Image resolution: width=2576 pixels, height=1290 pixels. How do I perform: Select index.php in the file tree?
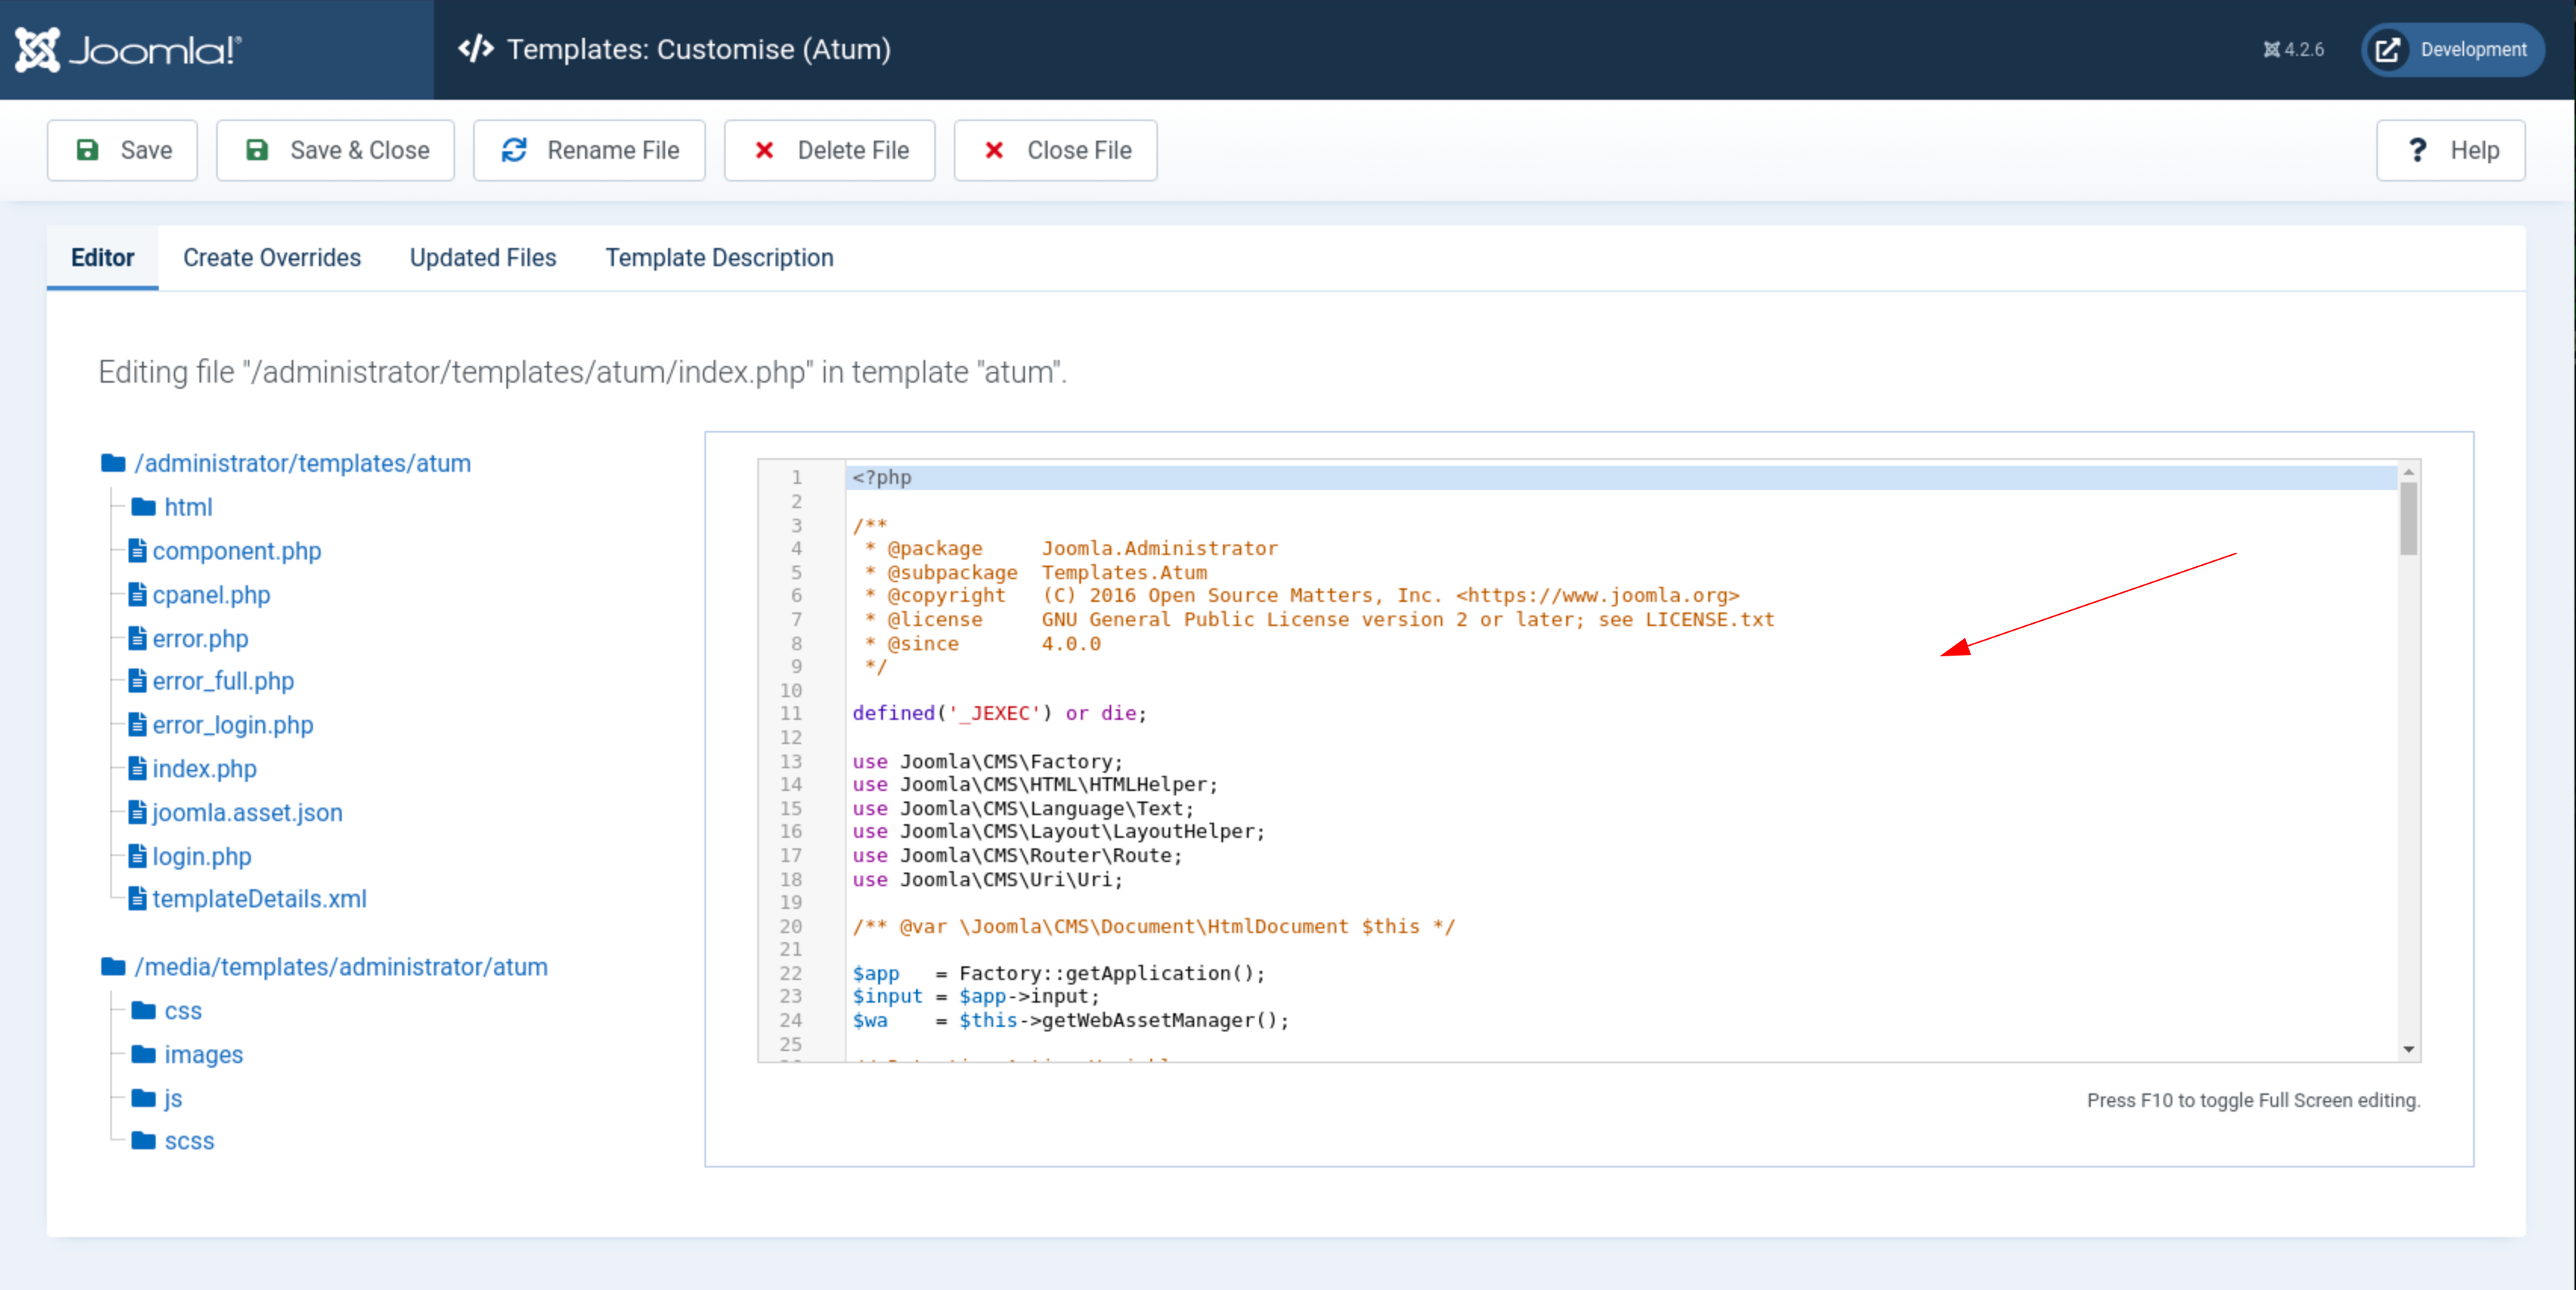204,769
